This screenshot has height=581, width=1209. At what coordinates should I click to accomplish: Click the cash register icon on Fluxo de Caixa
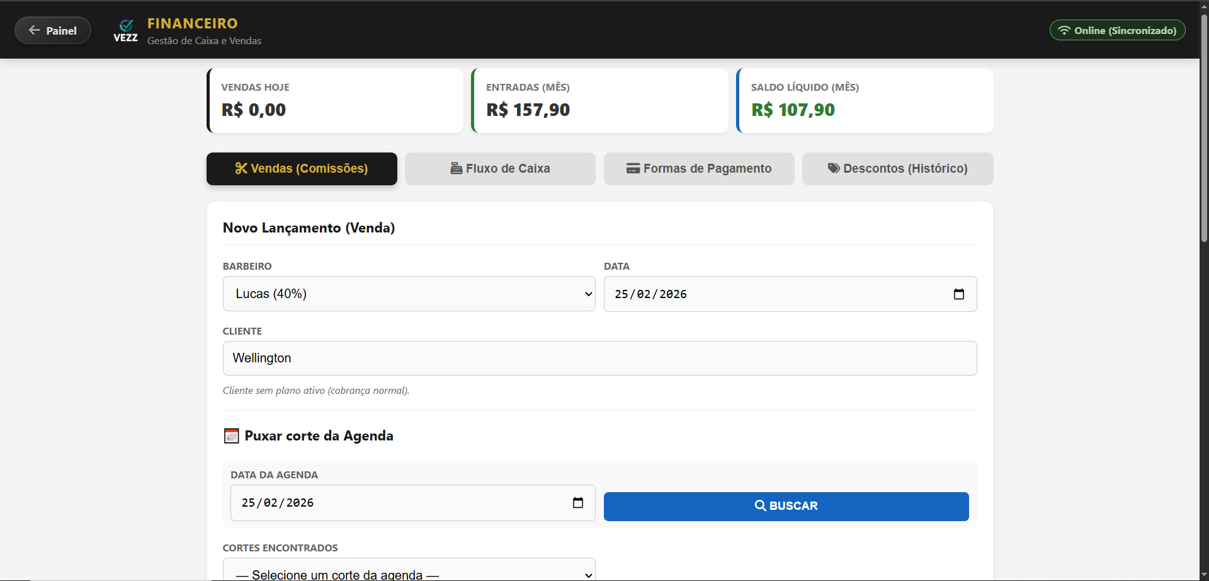457,168
